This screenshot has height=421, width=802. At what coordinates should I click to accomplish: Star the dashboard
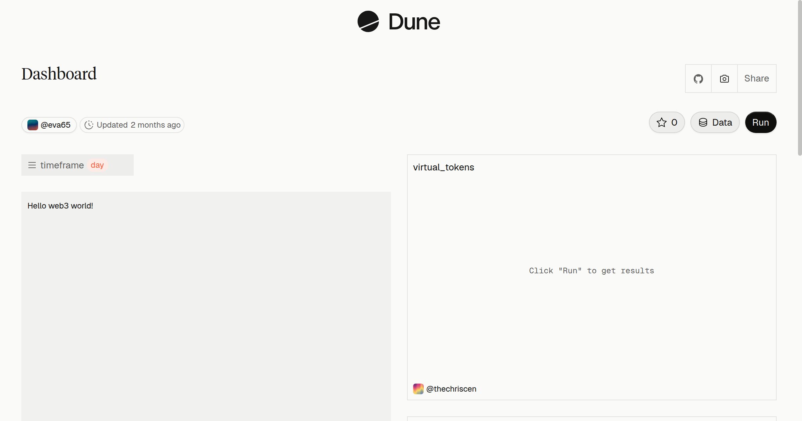667,122
